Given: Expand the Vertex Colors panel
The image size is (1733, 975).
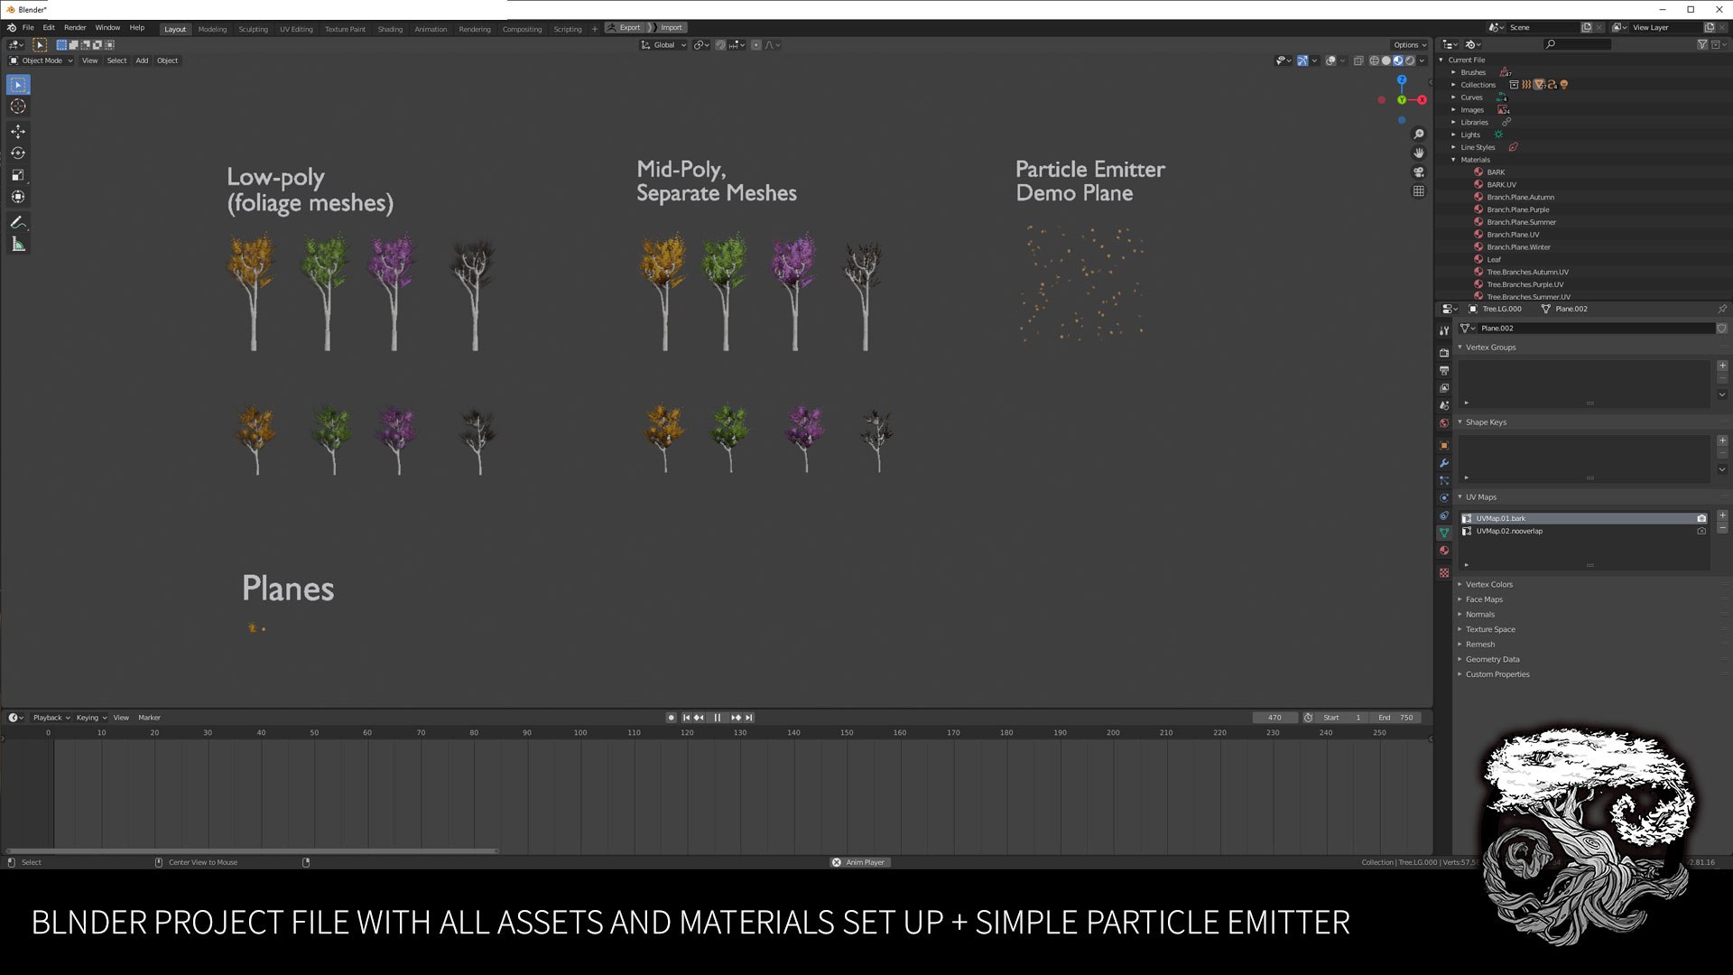Looking at the screenshot, I should 1488,585.
